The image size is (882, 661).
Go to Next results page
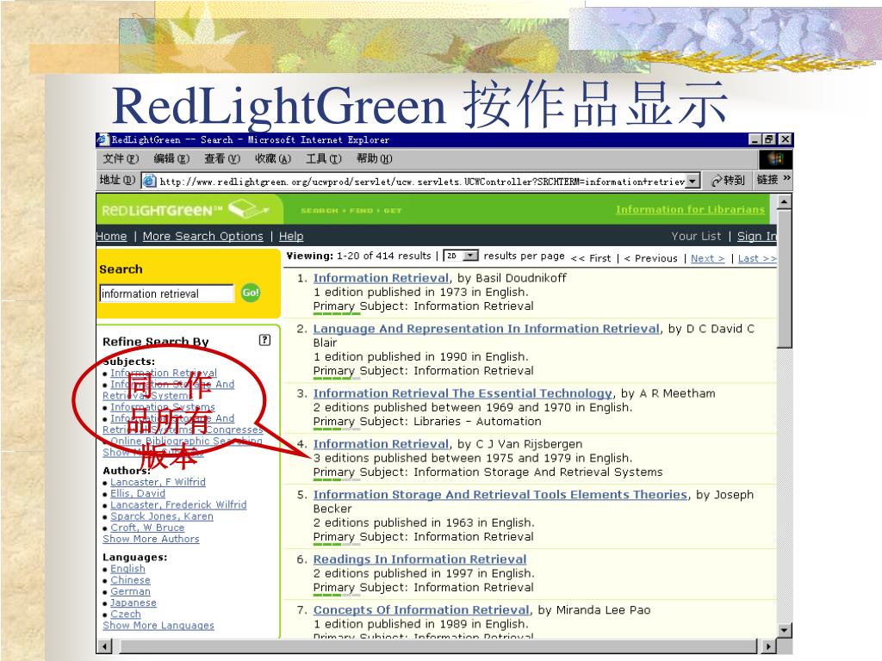708,258
